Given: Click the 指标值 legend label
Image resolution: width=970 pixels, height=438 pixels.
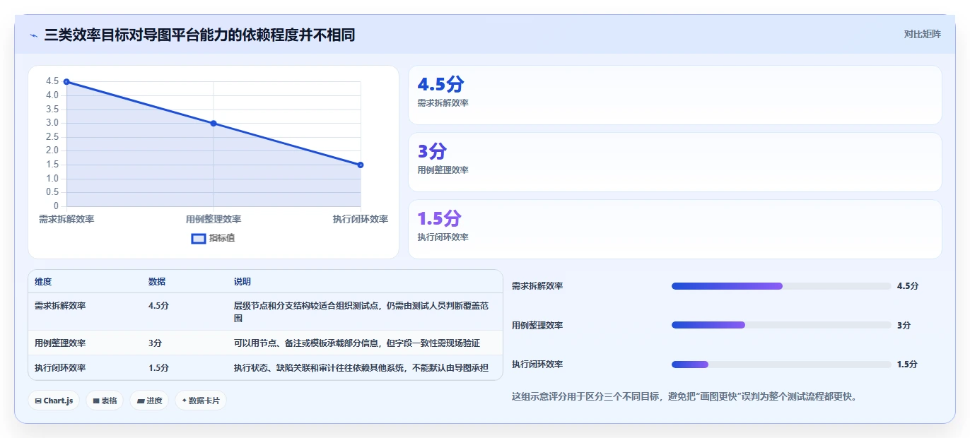Looking at the screenshot, I should click(222, 238).
